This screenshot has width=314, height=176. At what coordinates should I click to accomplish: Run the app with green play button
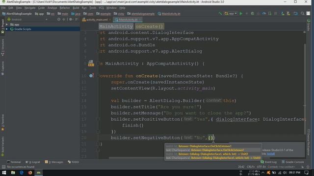241,14
